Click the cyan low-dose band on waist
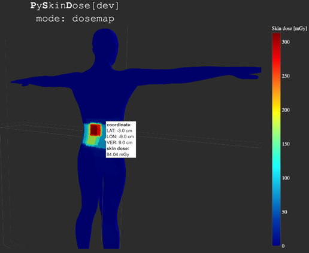This screenshot has height=253, width=309. coord(86,133)
